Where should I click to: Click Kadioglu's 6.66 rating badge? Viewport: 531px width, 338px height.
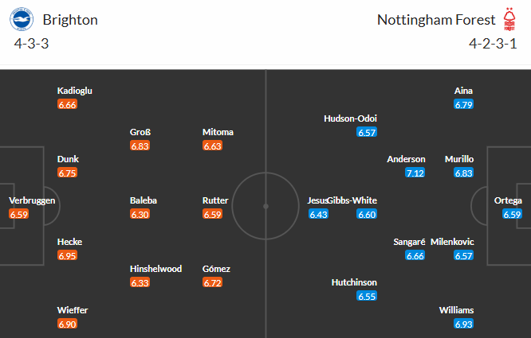click(68, 104)
